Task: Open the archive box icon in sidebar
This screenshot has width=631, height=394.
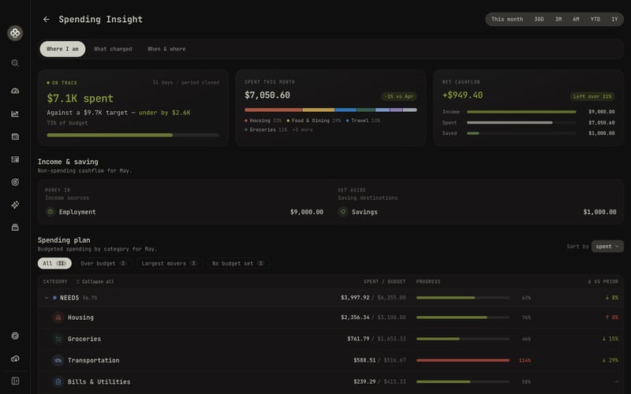Action: pos(15,228)
